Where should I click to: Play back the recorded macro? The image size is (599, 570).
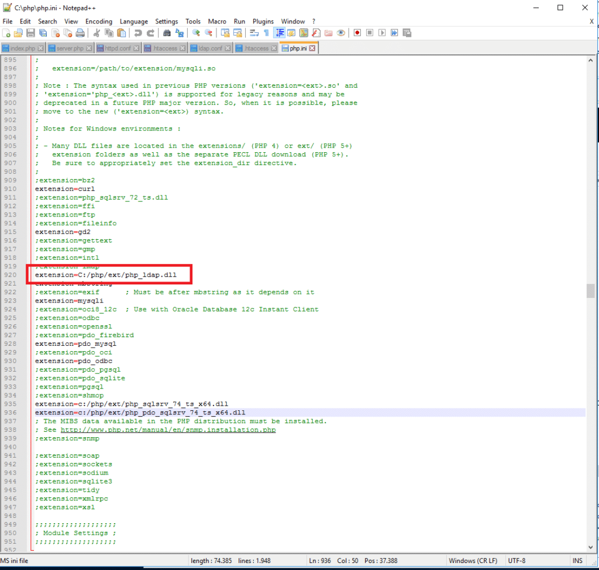pyautogui.click(x=382, y=33)
